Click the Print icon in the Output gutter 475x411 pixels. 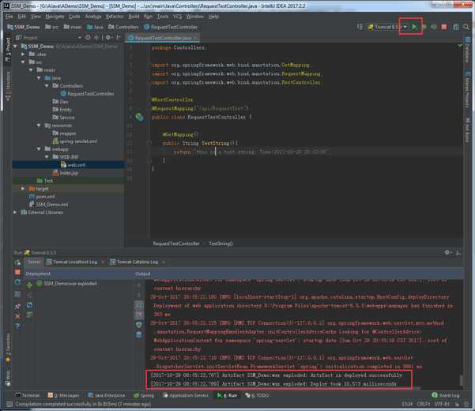click(139, 324)
